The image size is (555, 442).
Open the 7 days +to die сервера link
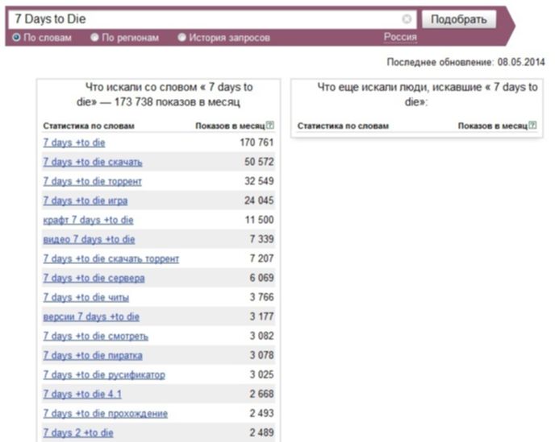tap(94, 278)
